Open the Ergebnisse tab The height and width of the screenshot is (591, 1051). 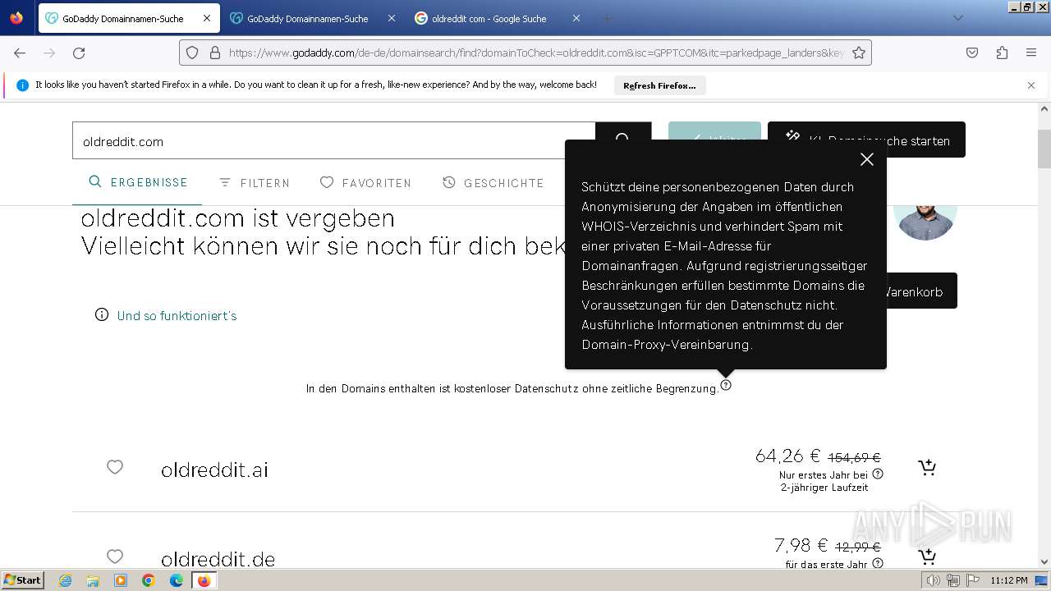[138, 182]
